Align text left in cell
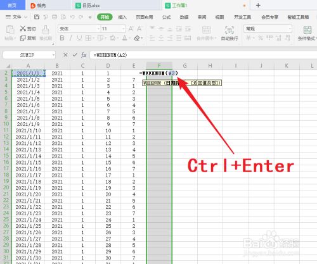This screenshot has width=317, height=264. click(x=152, y=38)
